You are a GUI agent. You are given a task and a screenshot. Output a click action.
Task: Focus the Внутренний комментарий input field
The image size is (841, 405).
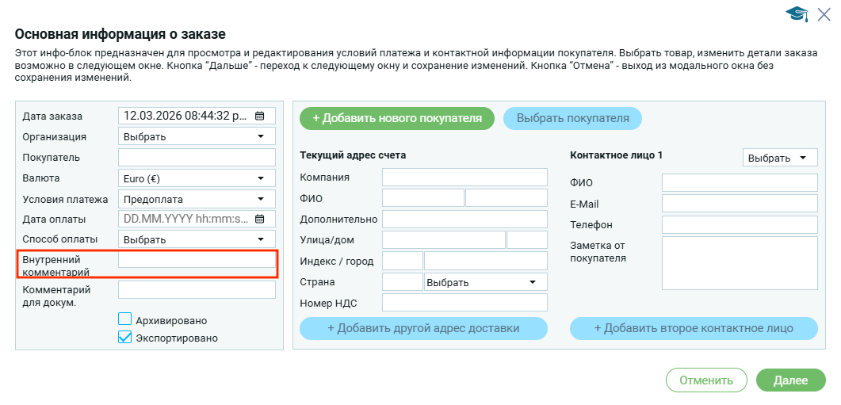197,260
